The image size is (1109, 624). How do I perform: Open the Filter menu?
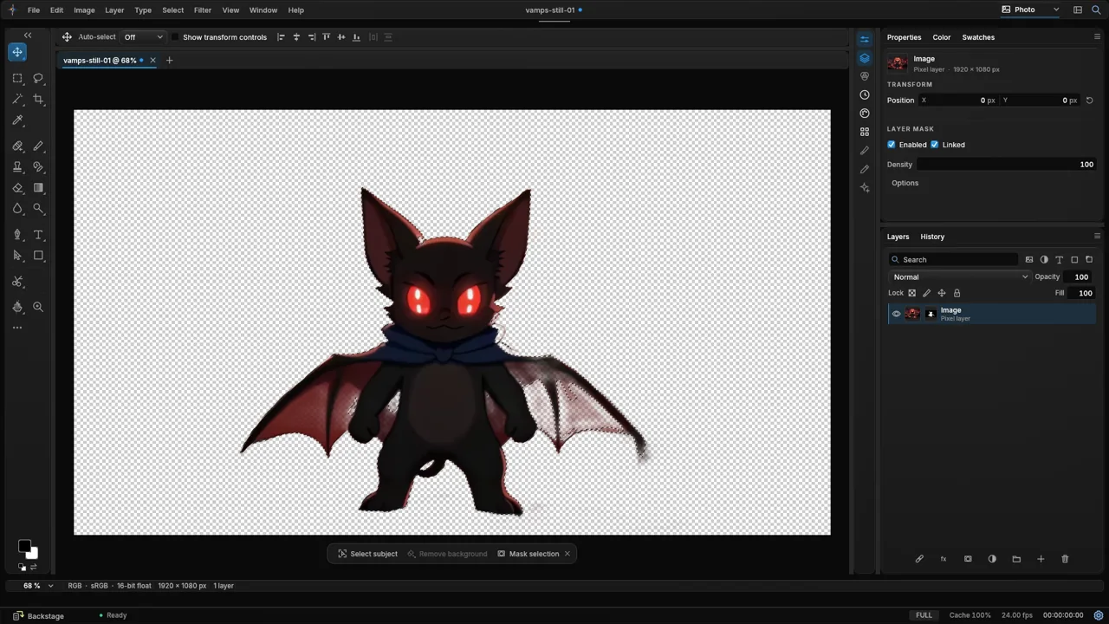[x=203, y=10]
